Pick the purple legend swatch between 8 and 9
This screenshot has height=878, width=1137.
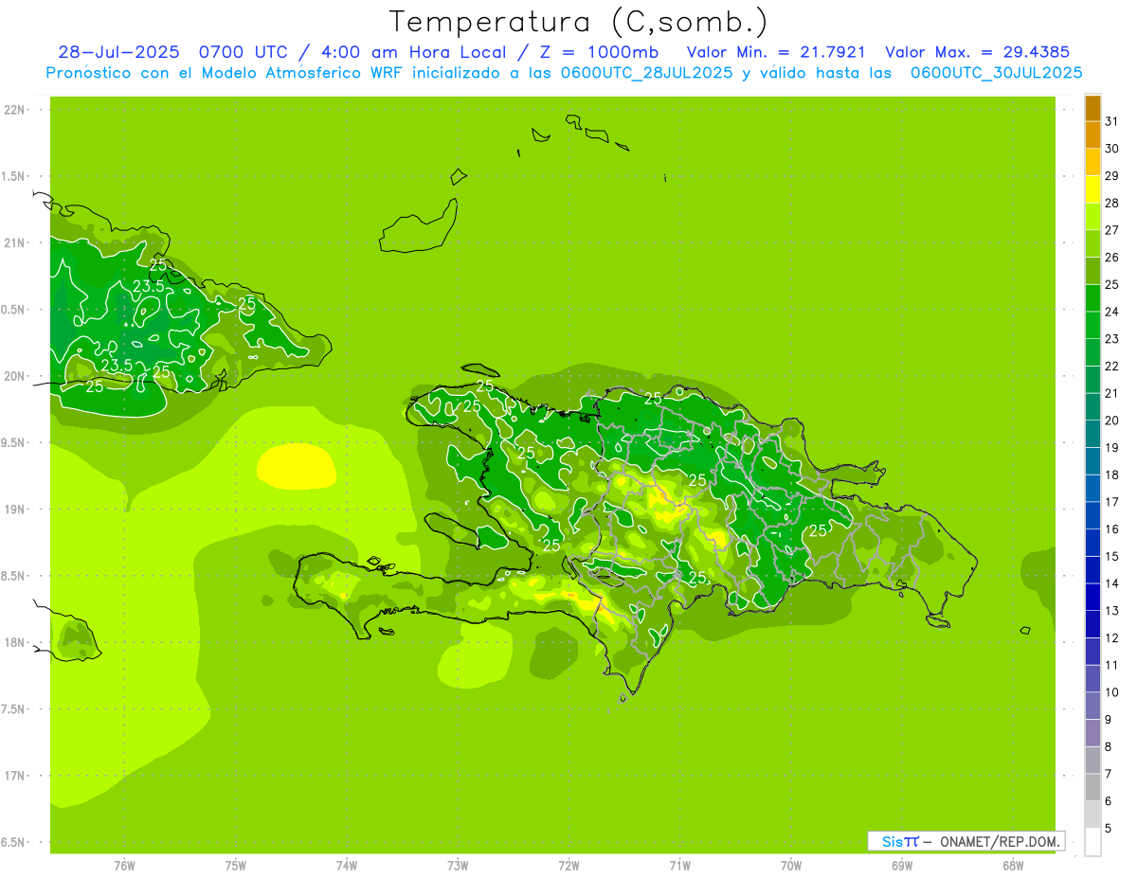coord(1092,733)
